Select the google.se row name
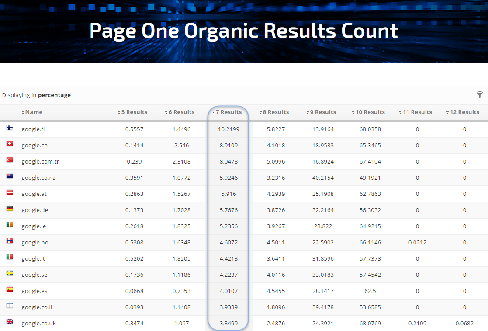The image size is (488, 331). [34, 275]
